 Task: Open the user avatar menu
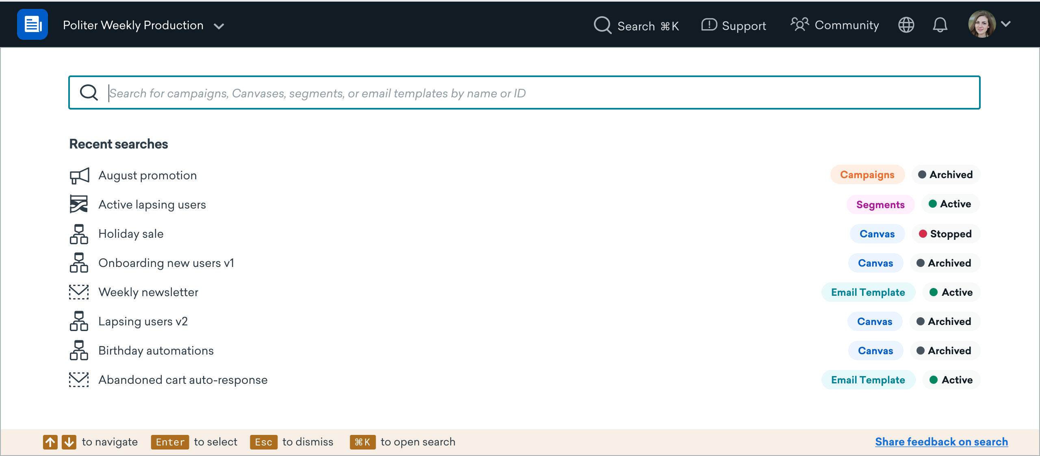coord(982,24)
